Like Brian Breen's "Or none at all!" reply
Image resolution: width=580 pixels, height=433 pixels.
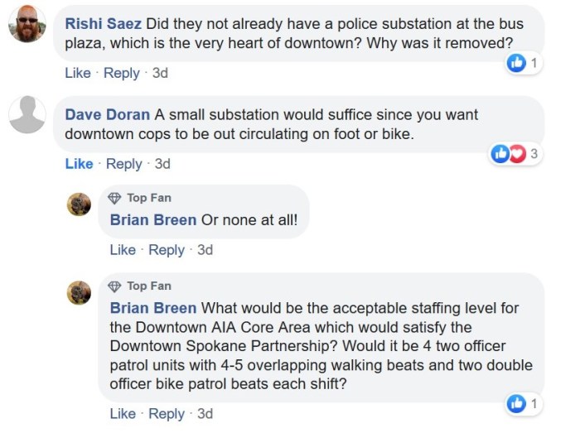123,249
